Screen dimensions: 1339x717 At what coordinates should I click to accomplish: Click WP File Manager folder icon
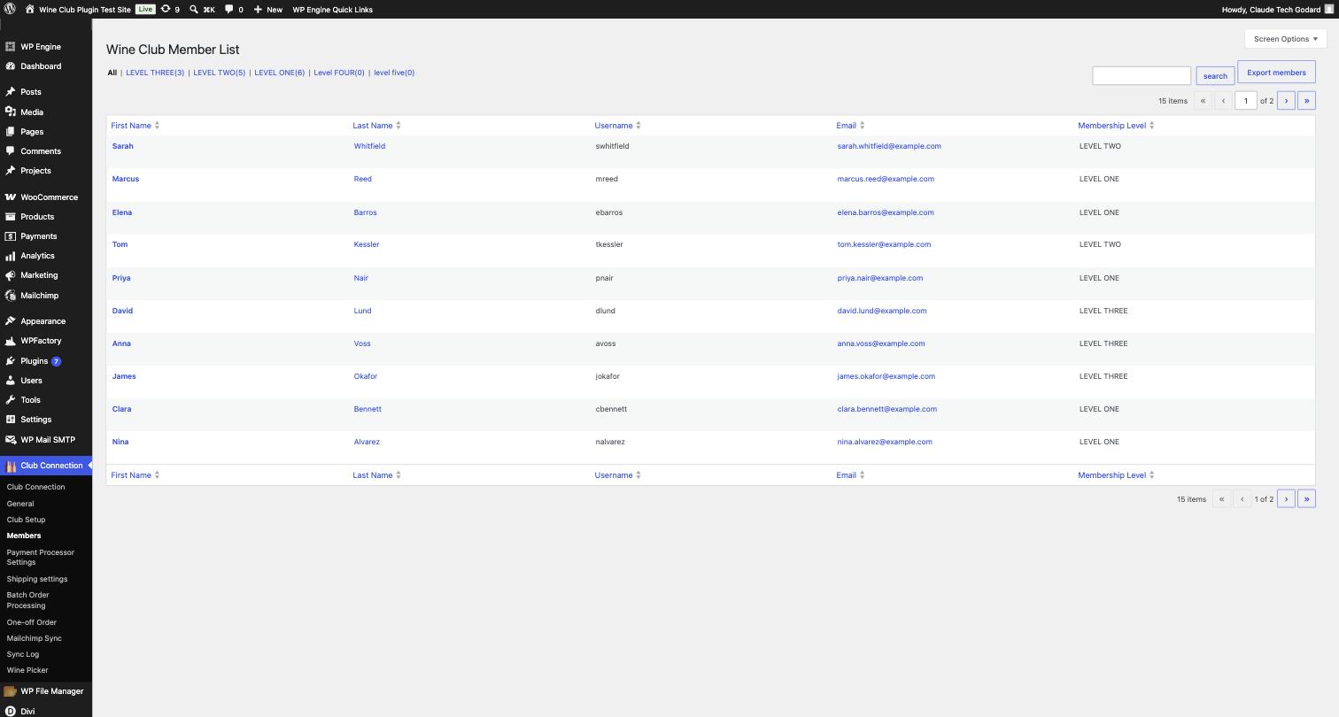pyautogui.click(x=11, y=691)
